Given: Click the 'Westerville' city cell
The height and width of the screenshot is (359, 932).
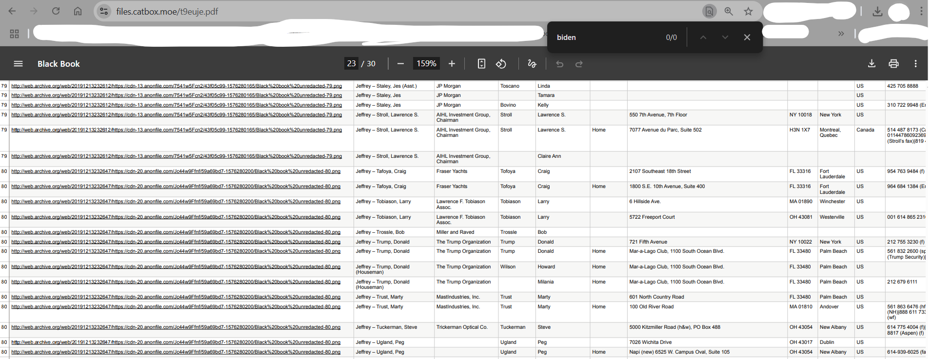Looking at the screenshot, I should (832, 217).
